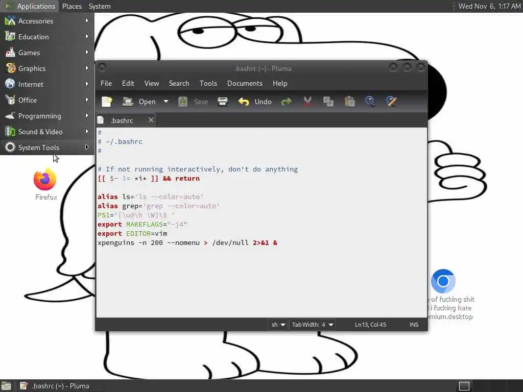This screenshot has width=523, height=392.
Task: Click the Save toolbar button
Action: pyautogui.click(x=194, y=102)
